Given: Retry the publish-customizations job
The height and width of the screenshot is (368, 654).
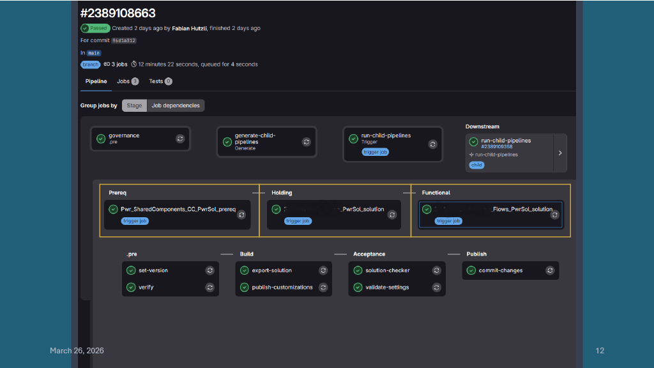Looking at the screenshot, I should point(323,287).
